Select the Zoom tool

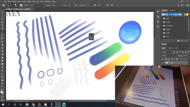(2, 83)
